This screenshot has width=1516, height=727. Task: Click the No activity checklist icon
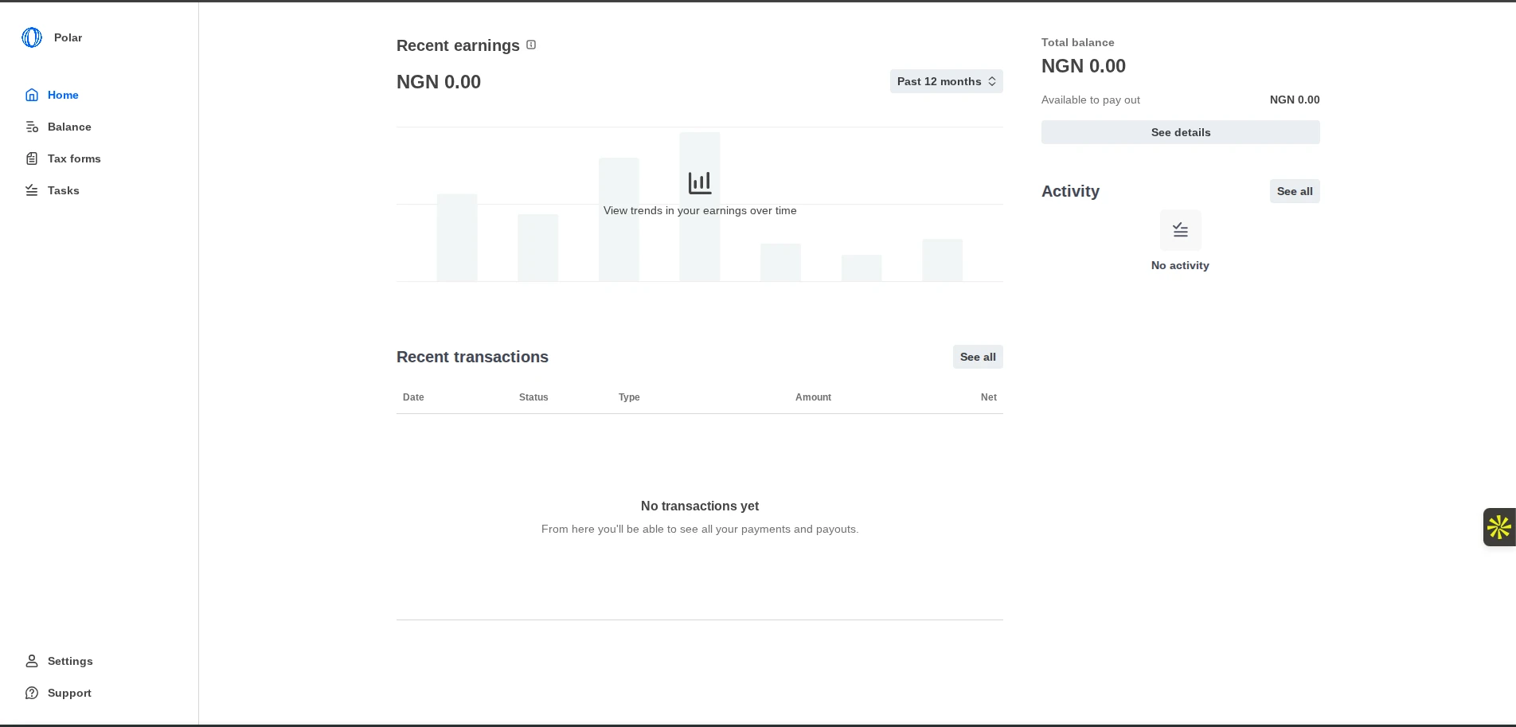tap(1180, 230)
